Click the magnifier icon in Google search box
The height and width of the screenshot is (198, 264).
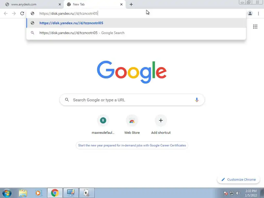[67, 100]
